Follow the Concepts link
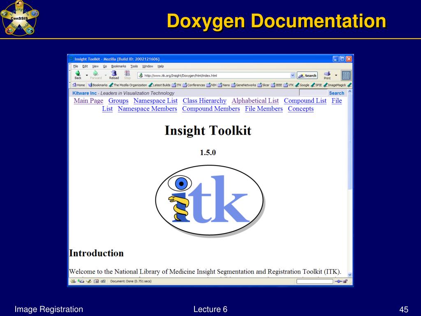 tap(301, 109)
